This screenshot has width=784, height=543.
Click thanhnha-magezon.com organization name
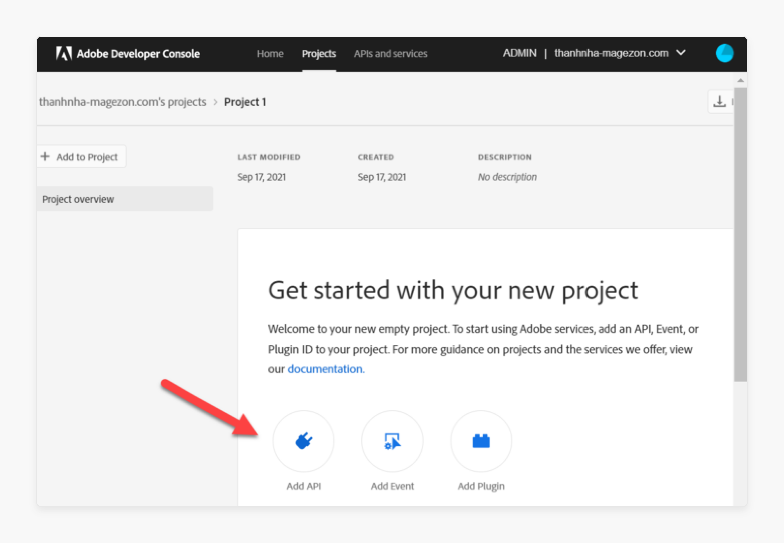click(611, 53)
